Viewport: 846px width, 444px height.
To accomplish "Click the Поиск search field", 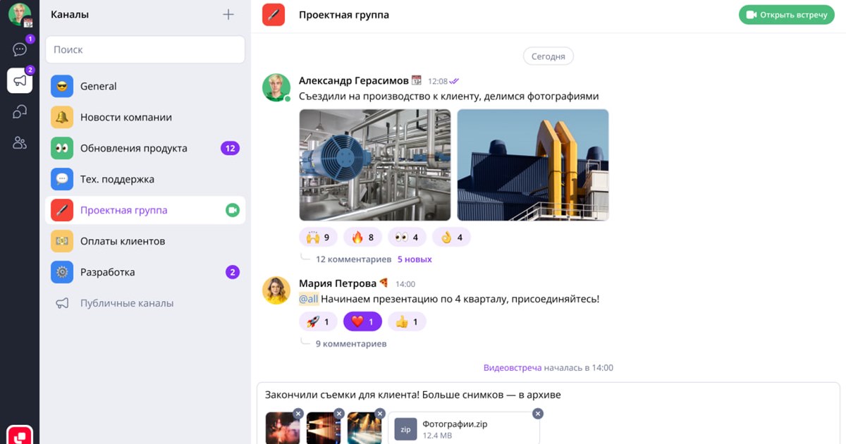I will [x=145, y=50].
